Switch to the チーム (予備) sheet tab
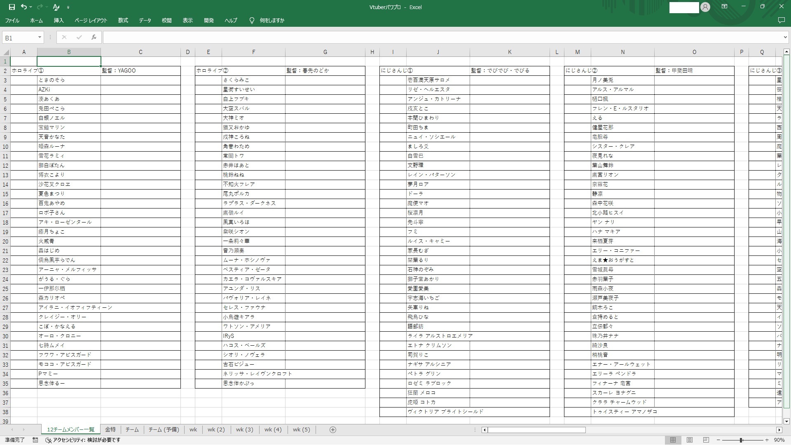This screenshot has height=445, width=791. [164, 430]
